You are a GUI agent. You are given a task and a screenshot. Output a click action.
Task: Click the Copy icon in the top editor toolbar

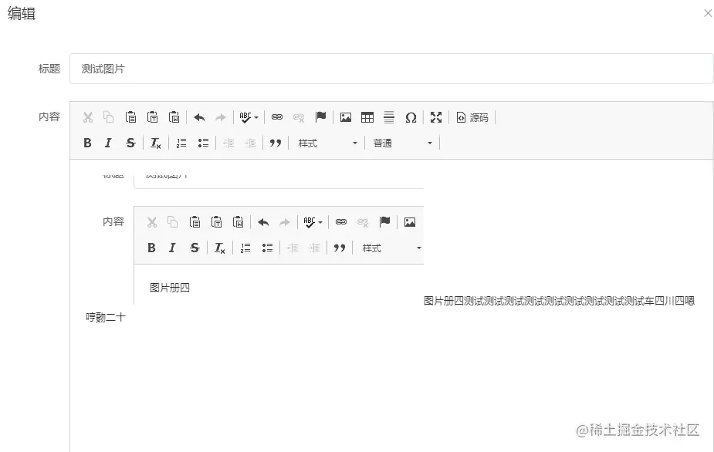point(108,117)
